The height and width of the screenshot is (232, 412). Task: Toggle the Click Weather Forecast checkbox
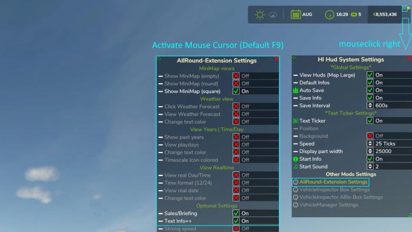[x=236, y=107]
